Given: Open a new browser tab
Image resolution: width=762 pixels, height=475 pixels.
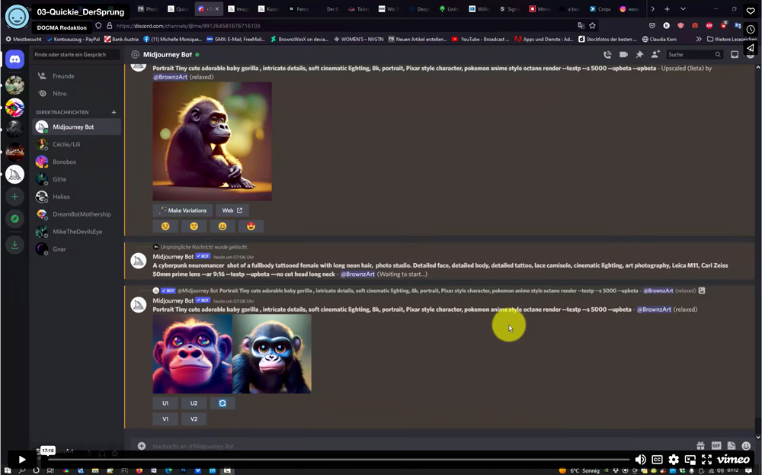Looking at the screenshot, I should coord(668,8).
